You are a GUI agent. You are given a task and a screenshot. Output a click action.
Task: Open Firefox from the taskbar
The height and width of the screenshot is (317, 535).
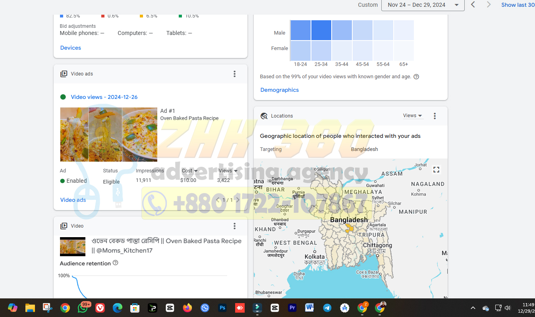click(187, 308)
